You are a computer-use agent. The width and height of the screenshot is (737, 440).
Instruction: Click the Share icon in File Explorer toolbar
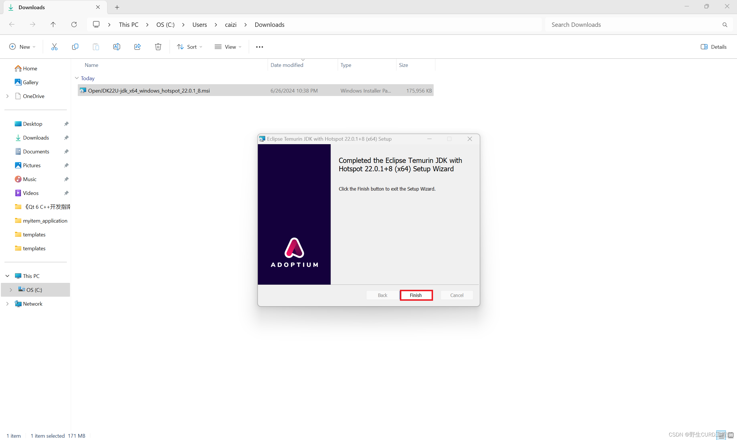(x=137, y=47)
